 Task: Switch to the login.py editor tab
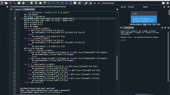click(x=18, y=9)
